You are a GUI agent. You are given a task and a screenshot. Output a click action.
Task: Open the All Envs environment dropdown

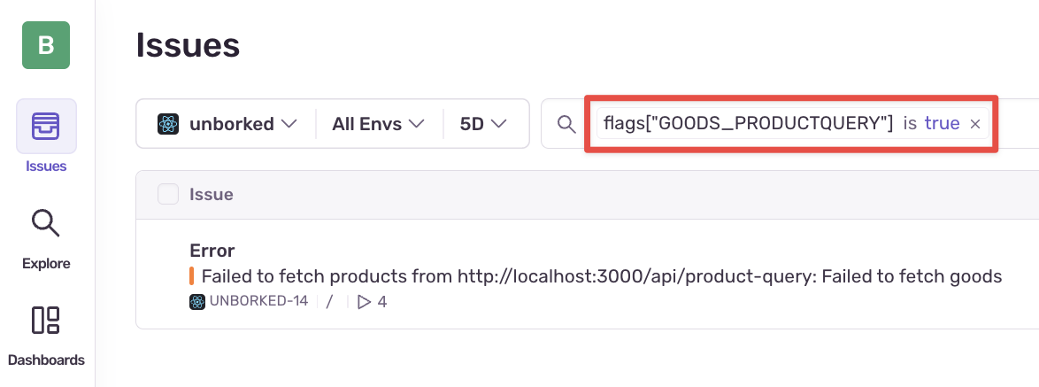tap(379, 124)
